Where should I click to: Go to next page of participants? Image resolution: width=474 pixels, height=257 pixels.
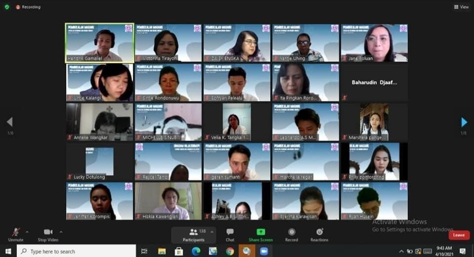coord(464,122)
